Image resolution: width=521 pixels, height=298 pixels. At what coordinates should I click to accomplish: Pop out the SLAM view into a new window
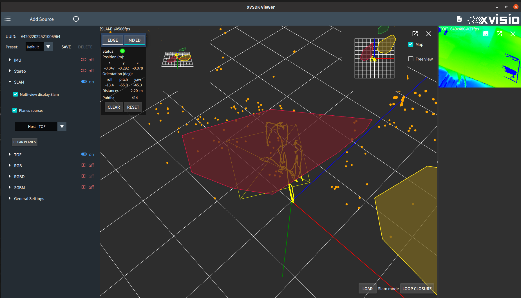click(415, 34)
